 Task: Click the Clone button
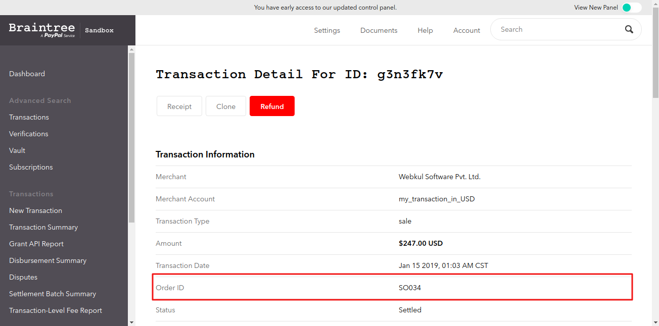[x=226, y=106]
